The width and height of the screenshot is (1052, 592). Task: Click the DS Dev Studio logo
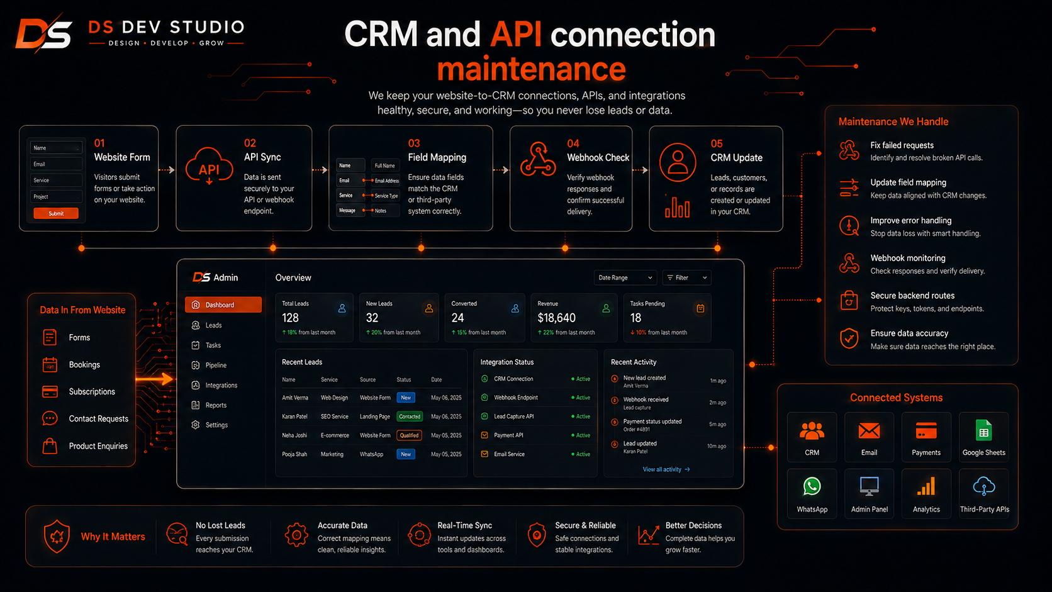130,33
